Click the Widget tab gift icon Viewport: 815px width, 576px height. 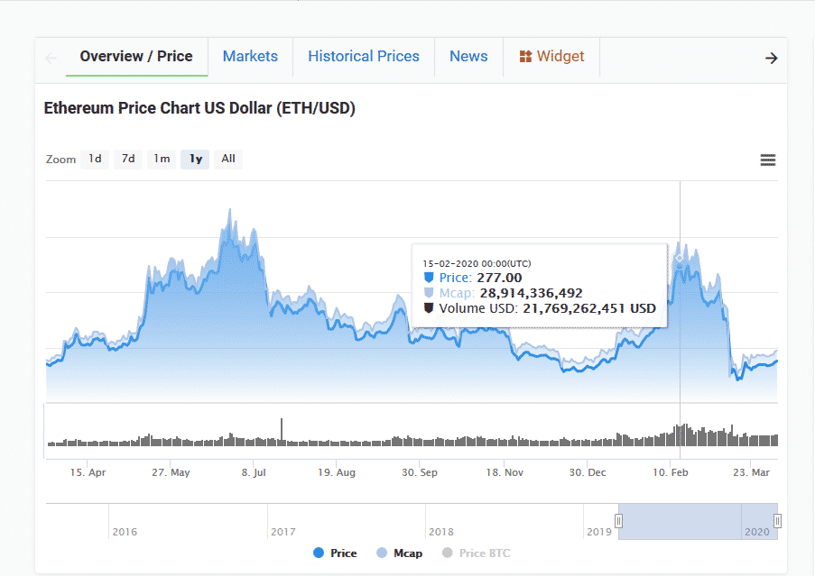tap(525, 56)
